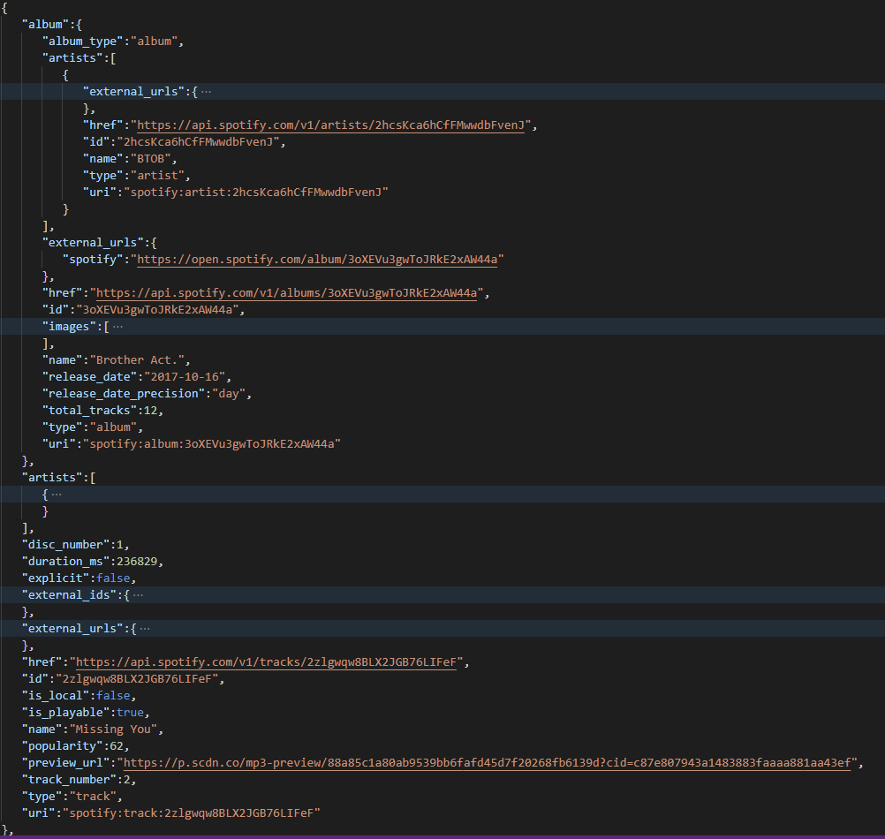Expand folded artist external_urls ellipsis
Image resolution: width=885 pixels, height=839 pixels.
click(x=206, y=91)
